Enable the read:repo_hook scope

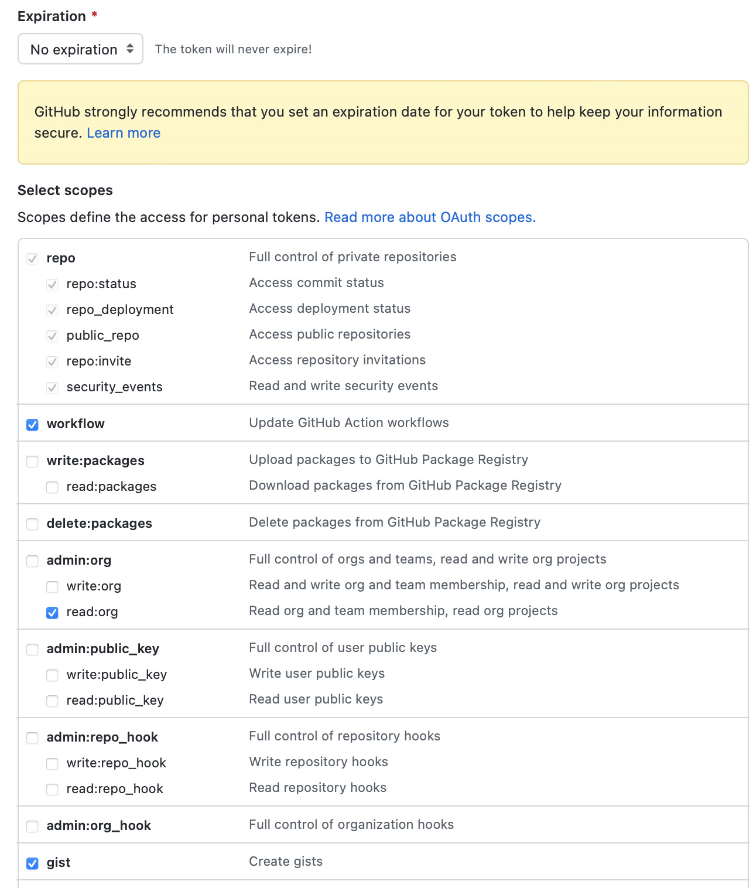pos(53,790)
